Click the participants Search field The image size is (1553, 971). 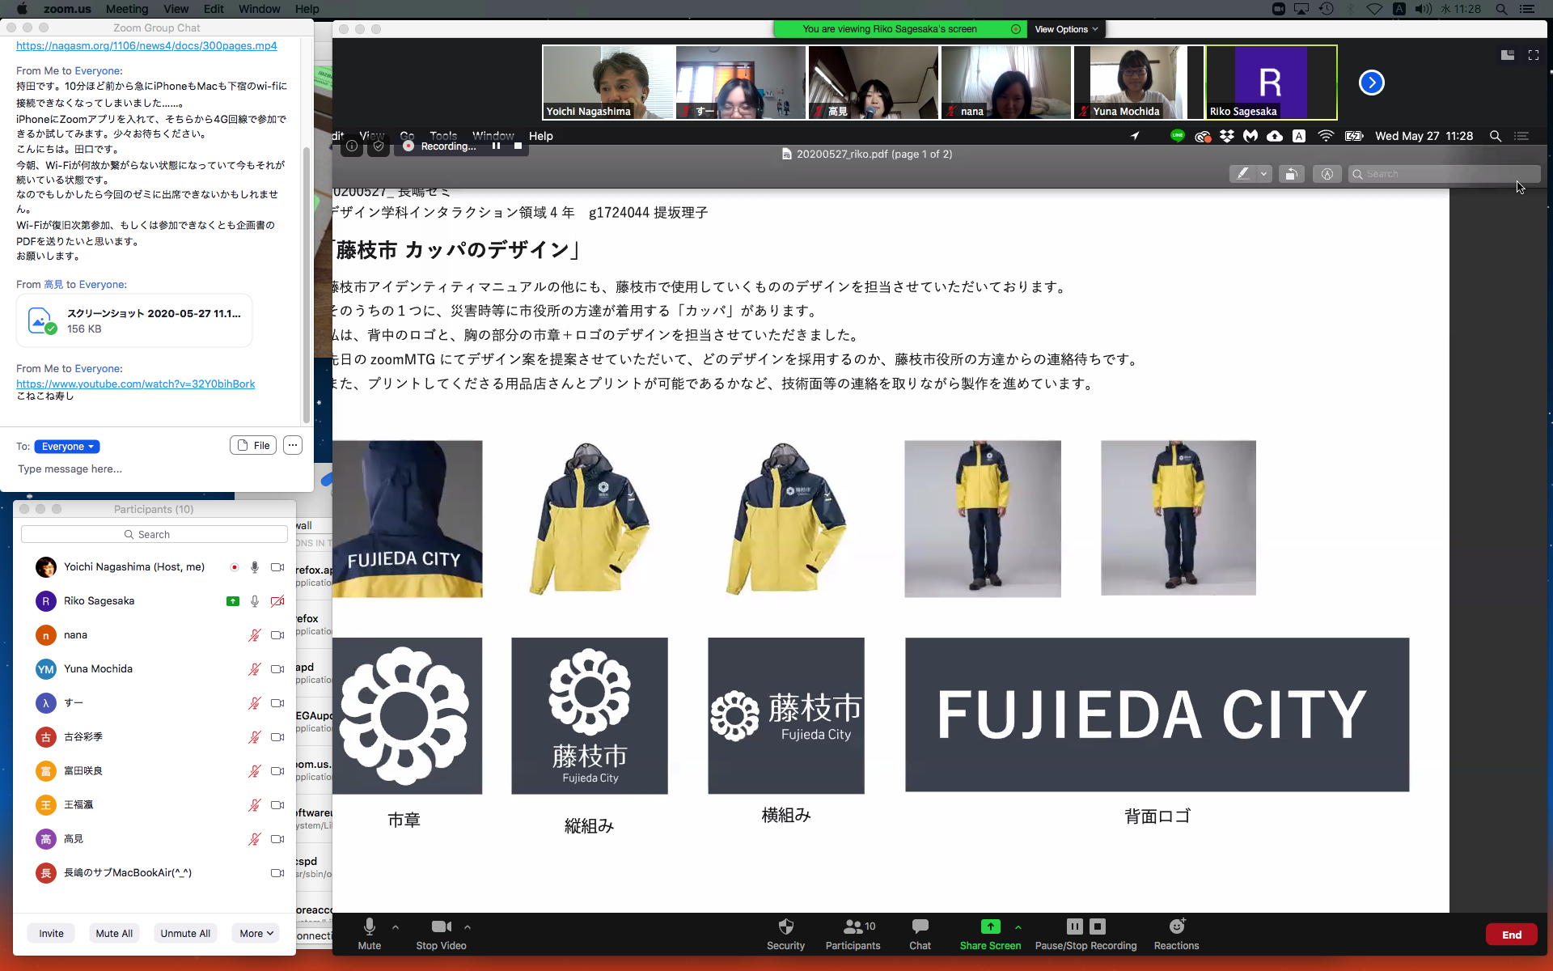(154, 534)
